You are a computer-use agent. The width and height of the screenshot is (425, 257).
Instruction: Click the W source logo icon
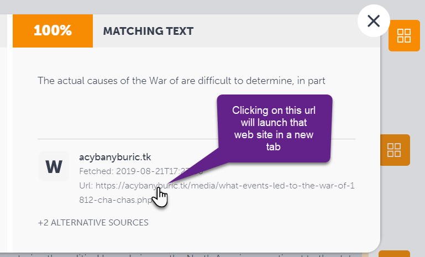click(x=54, y=166)
